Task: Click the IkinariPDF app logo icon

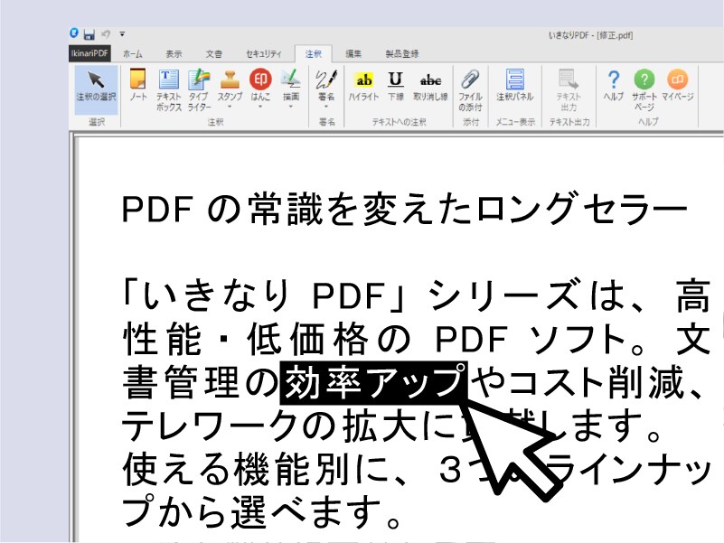Action: point(74,33)
